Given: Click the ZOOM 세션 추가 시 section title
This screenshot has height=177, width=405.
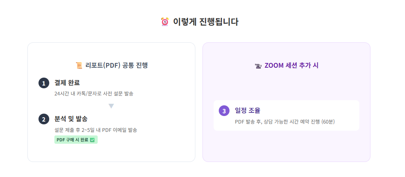Looking at the screenshot, I should point(291,66).
